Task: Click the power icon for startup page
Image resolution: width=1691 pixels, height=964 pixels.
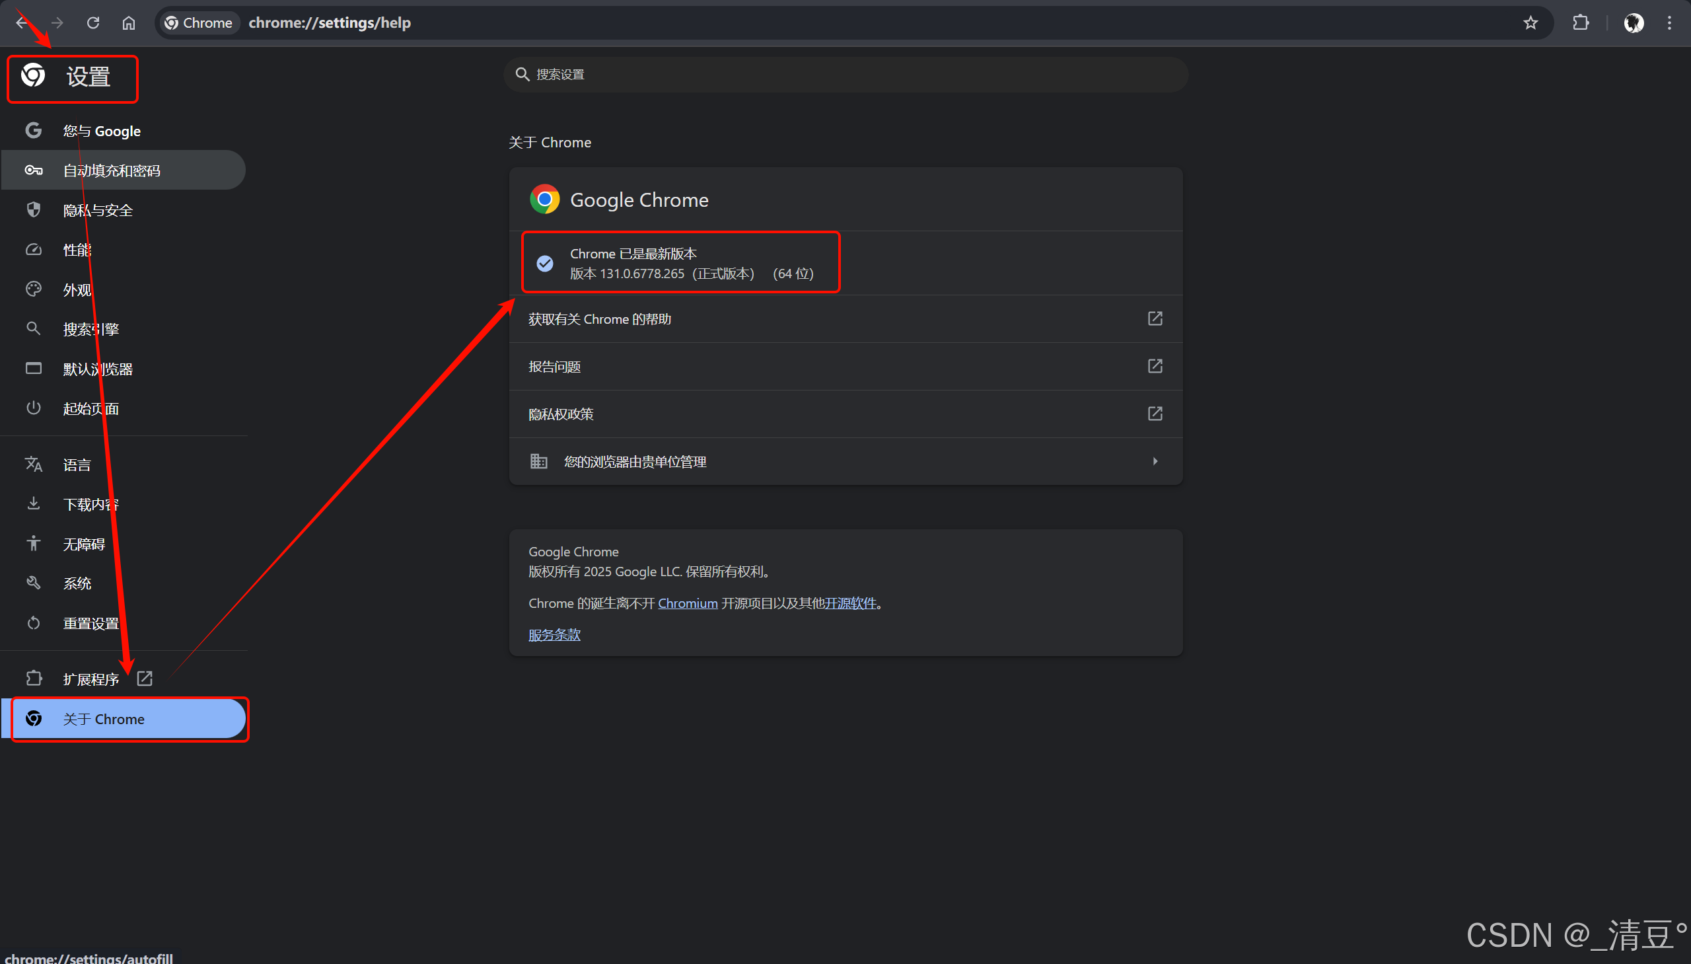Action: point(34,408)
